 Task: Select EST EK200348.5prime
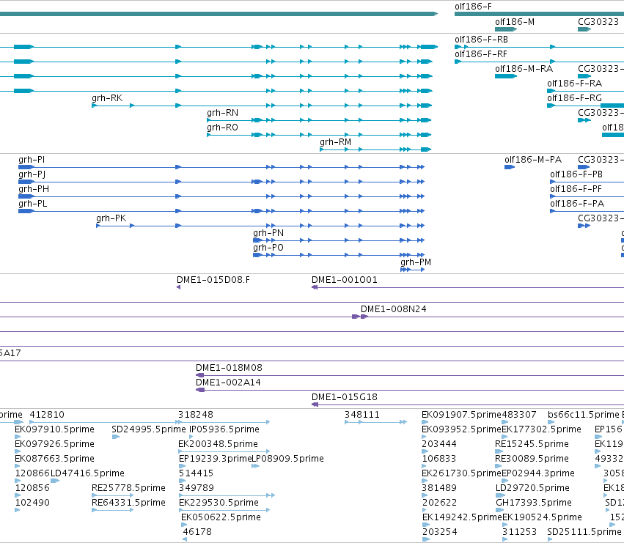tap(218, 444)
